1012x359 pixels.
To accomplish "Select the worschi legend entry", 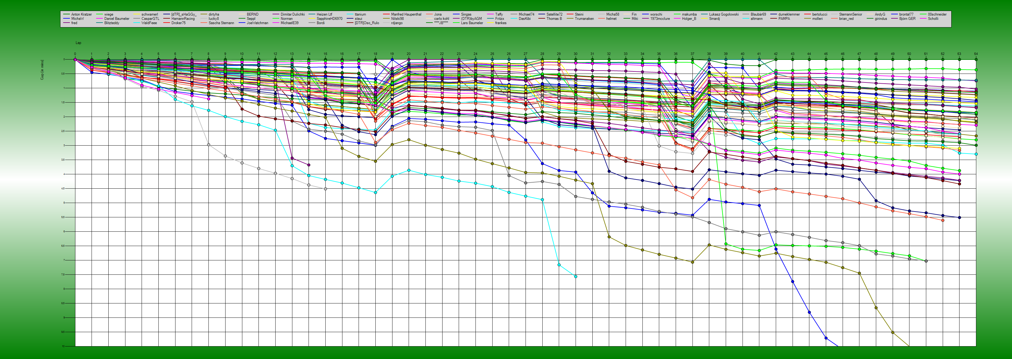I will tap(656, 15).
